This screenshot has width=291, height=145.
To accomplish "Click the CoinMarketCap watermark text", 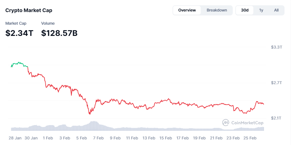I will pos(247,123).
